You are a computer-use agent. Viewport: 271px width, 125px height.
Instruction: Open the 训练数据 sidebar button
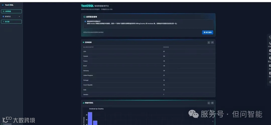[11, 11]
